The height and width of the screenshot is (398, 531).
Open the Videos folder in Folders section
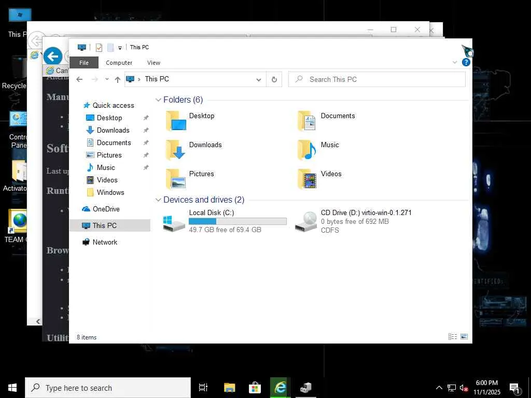[307, 178]
